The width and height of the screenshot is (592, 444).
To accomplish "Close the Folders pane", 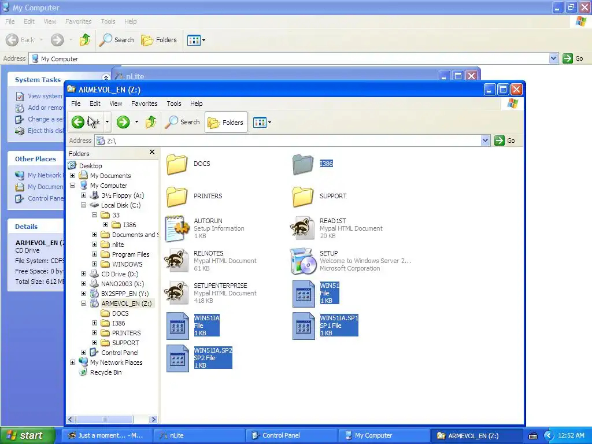I will pyautogui.click(x=152, y=152).
